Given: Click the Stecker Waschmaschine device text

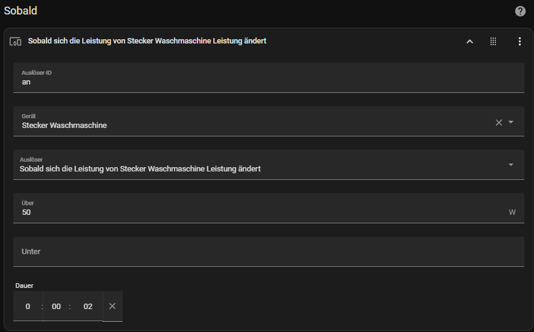Looking at the screenshot, I should (x=65, y=126).
